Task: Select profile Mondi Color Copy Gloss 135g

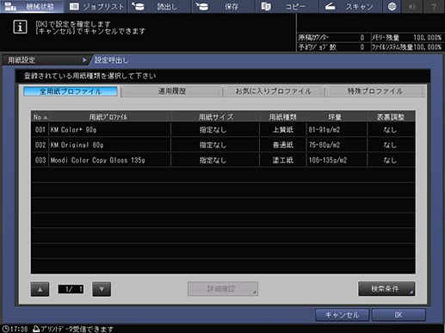Action: pos(223,160)
